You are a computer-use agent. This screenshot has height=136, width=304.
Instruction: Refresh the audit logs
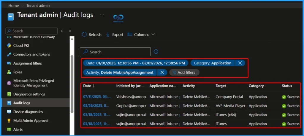point(91,35)
